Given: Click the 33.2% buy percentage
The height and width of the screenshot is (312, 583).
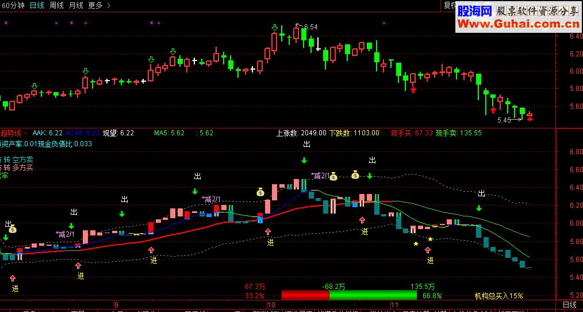Looking at the screenshot, I should (x=255, y=296).
